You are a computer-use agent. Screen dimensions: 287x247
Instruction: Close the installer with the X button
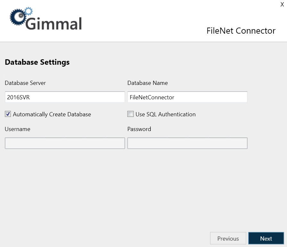pyautogui.click(x=282, y=4)
